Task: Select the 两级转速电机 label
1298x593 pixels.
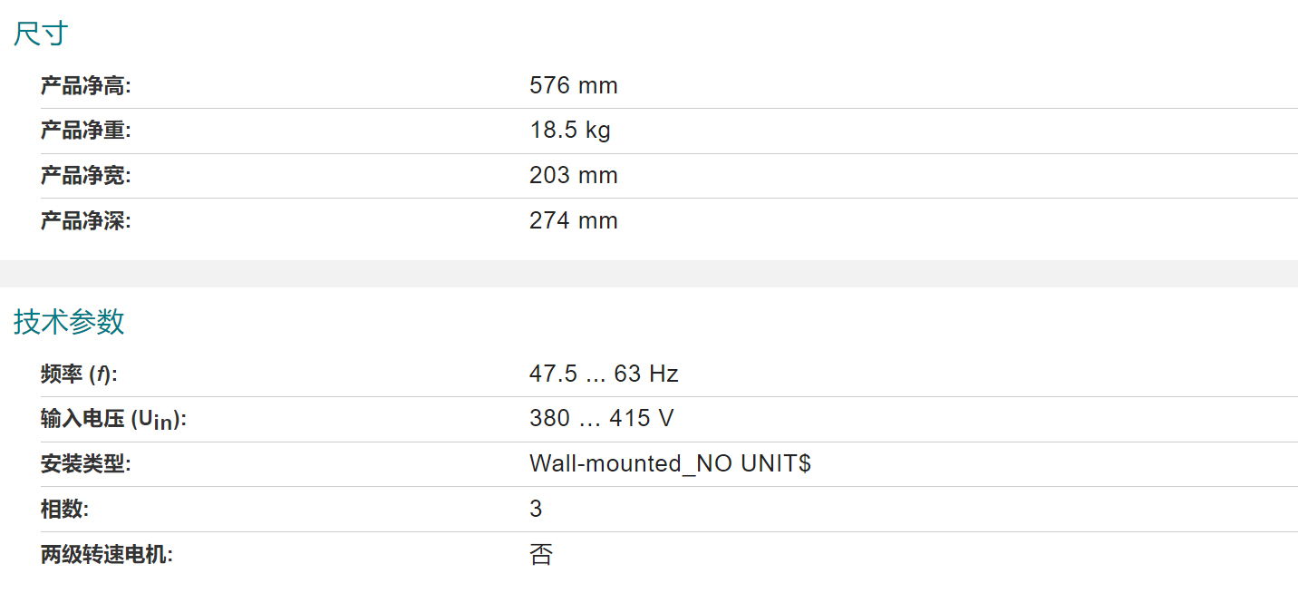Action: [107, 555]
